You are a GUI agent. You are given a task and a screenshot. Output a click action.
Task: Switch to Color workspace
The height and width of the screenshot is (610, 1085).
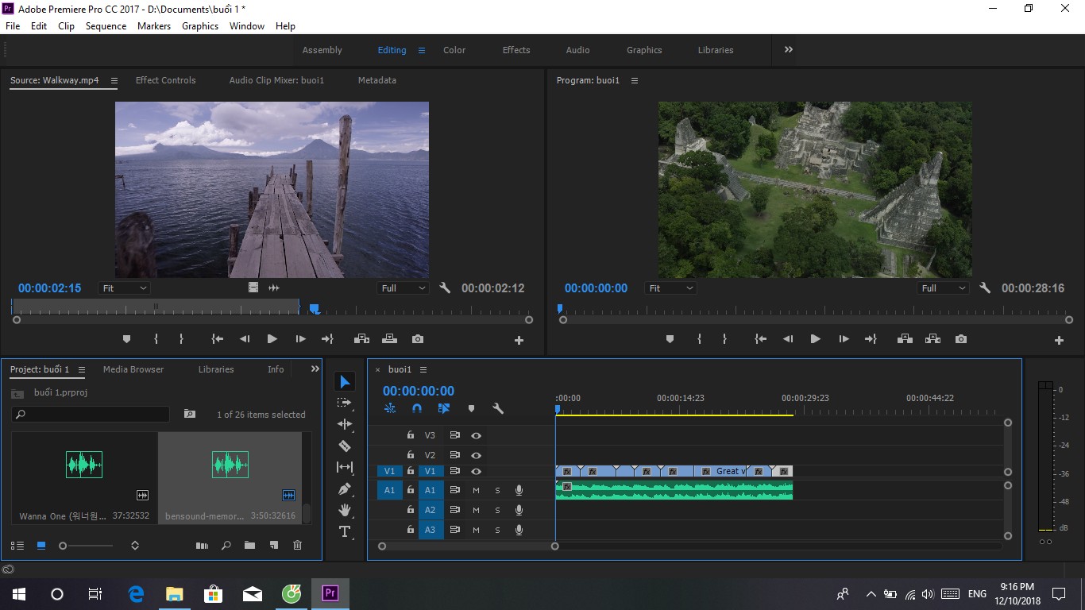[454, 50]
